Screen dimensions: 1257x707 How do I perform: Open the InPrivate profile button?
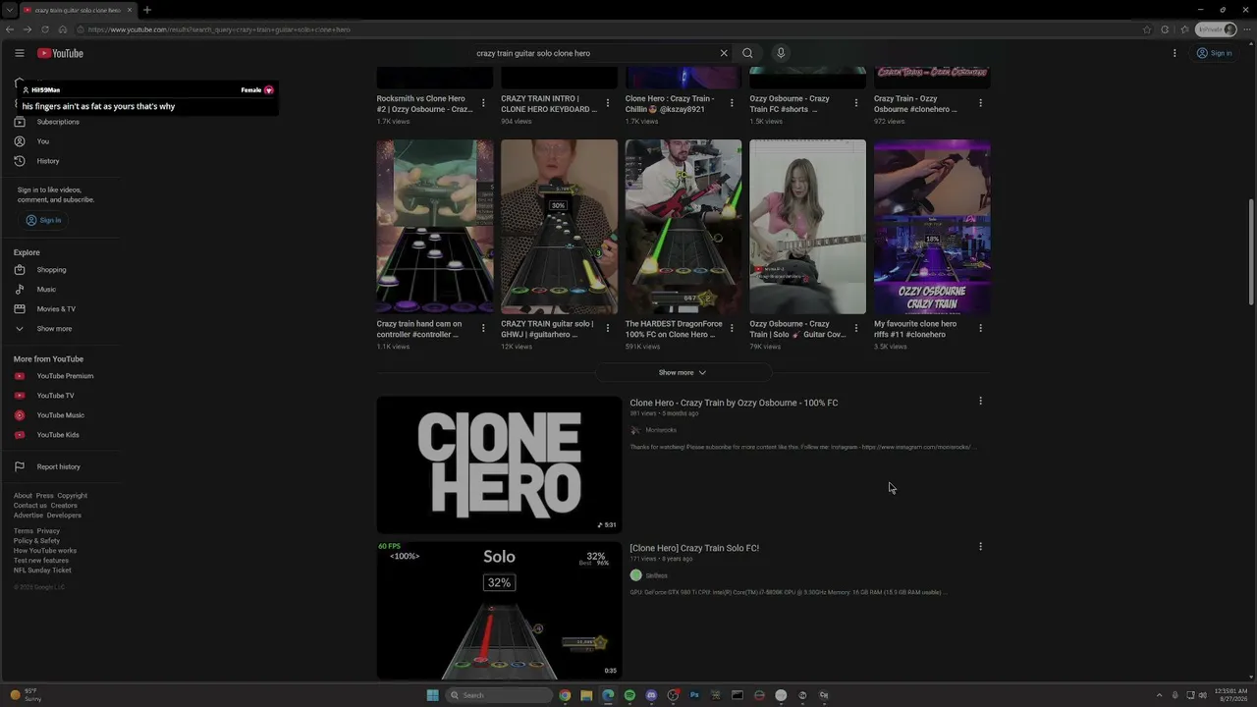[x=1216, y=29]
